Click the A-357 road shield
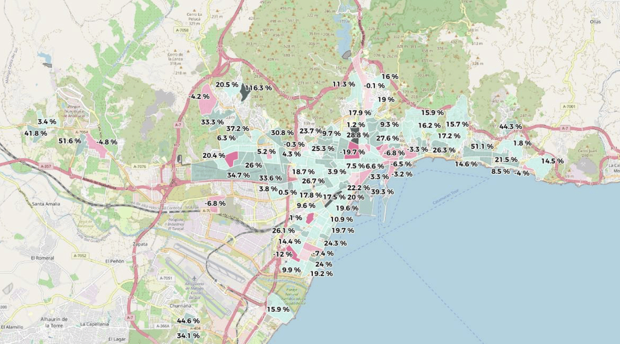This screenshot has height=344, width=620. click(x=46, y=166)
